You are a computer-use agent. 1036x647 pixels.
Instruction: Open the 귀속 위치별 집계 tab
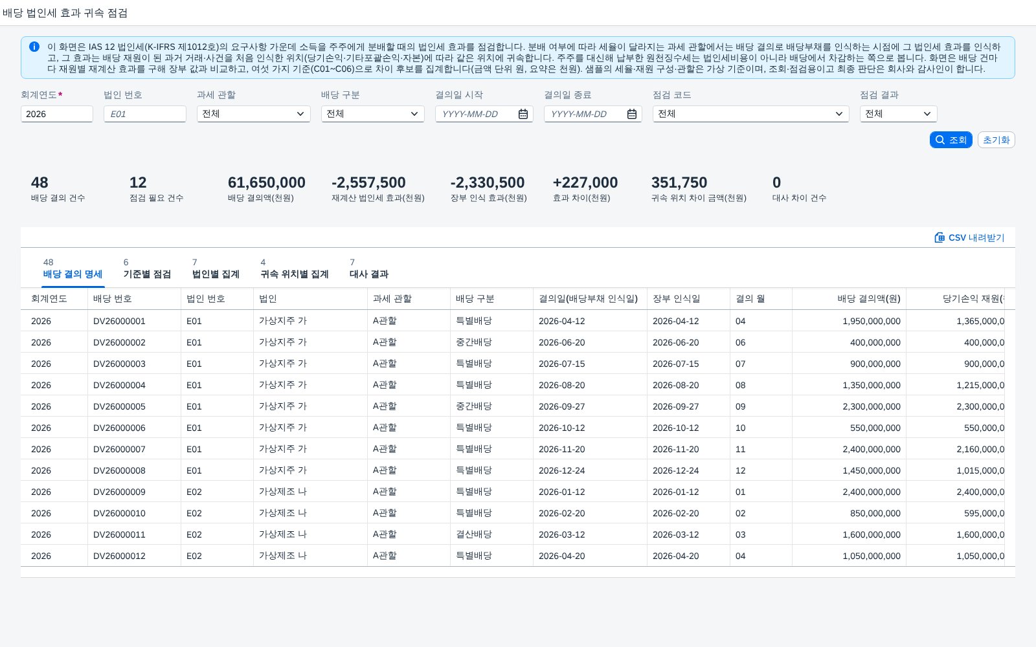tap(295, 269)
